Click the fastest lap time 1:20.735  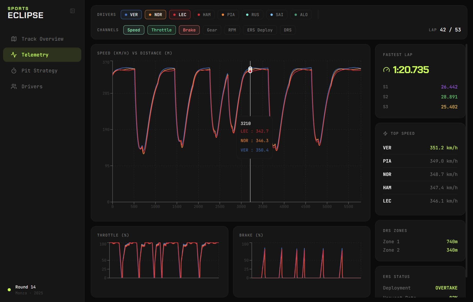click(x=411, y=70)
